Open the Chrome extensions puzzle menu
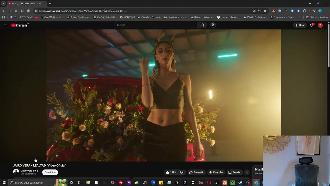 pos(305,11)
